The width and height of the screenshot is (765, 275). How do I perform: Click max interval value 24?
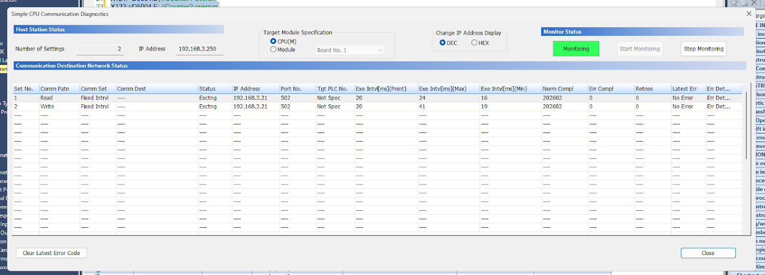(x=422, y=98)
